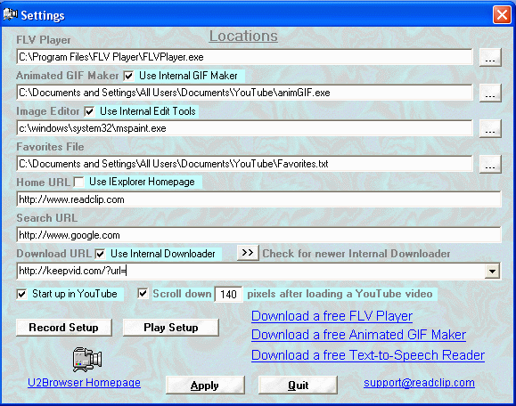Open Download a free FLV Player link
Screen dimensions: 516x406
332,316
